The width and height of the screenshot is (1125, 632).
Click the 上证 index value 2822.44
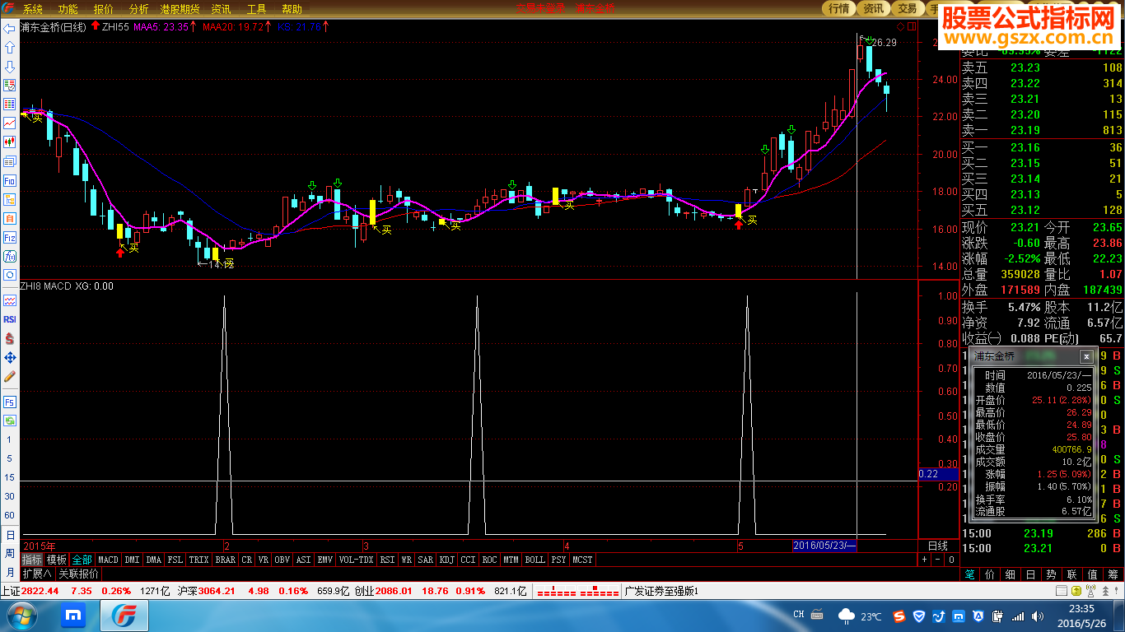[x=40, y=591]
